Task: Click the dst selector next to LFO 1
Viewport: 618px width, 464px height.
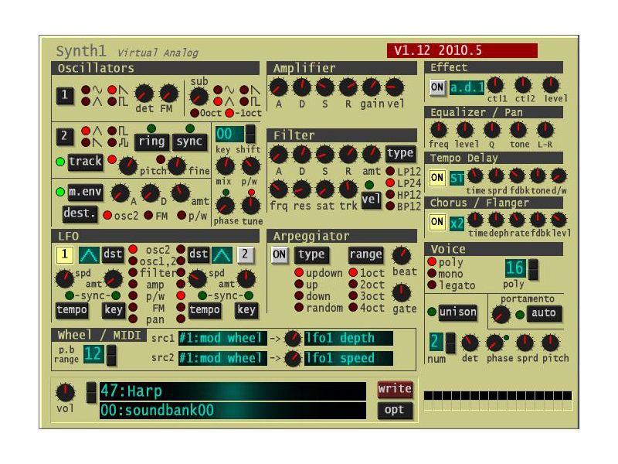Action: click(113, 254)
